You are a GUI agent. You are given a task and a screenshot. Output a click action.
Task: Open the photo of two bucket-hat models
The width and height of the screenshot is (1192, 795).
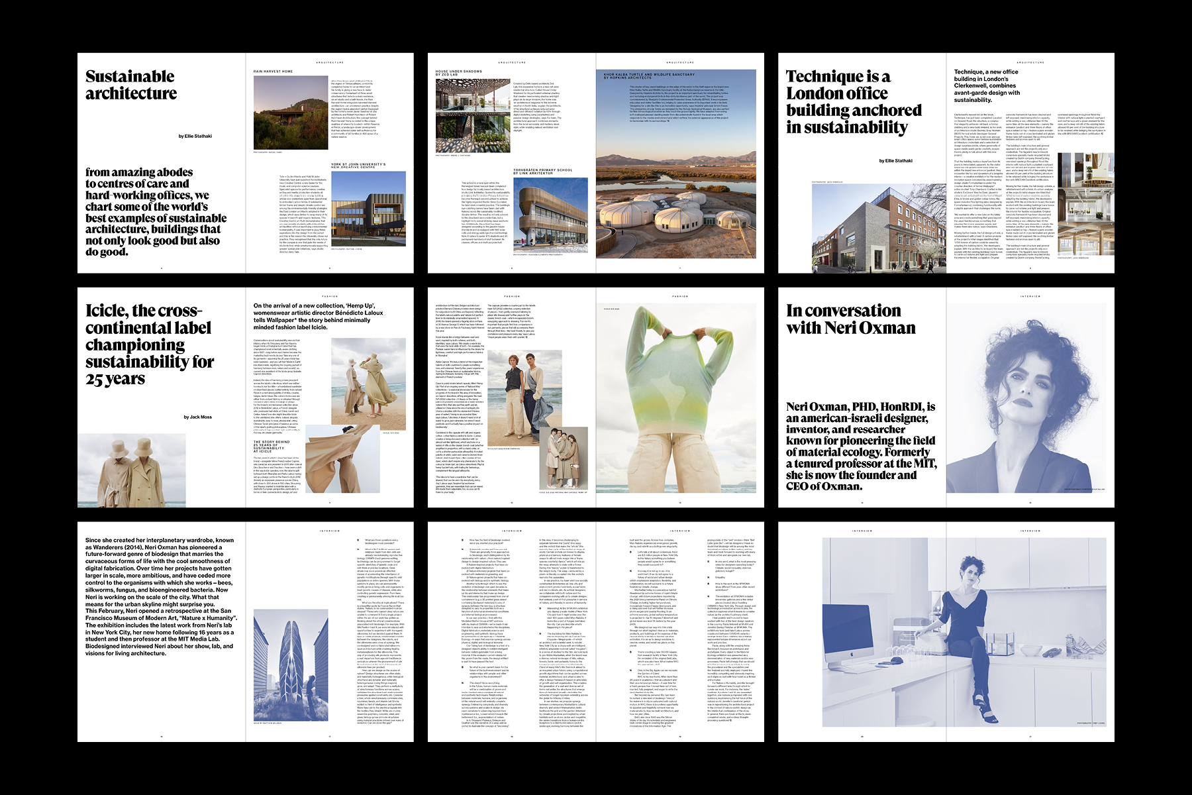[x=132, y=470]
